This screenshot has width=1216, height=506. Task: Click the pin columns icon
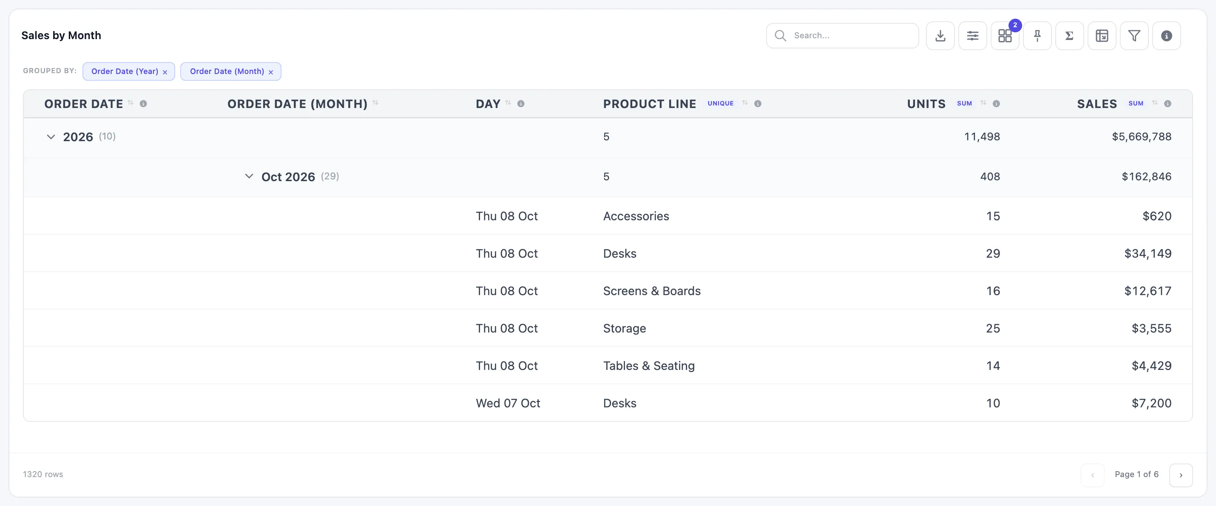coord(1037,36)
